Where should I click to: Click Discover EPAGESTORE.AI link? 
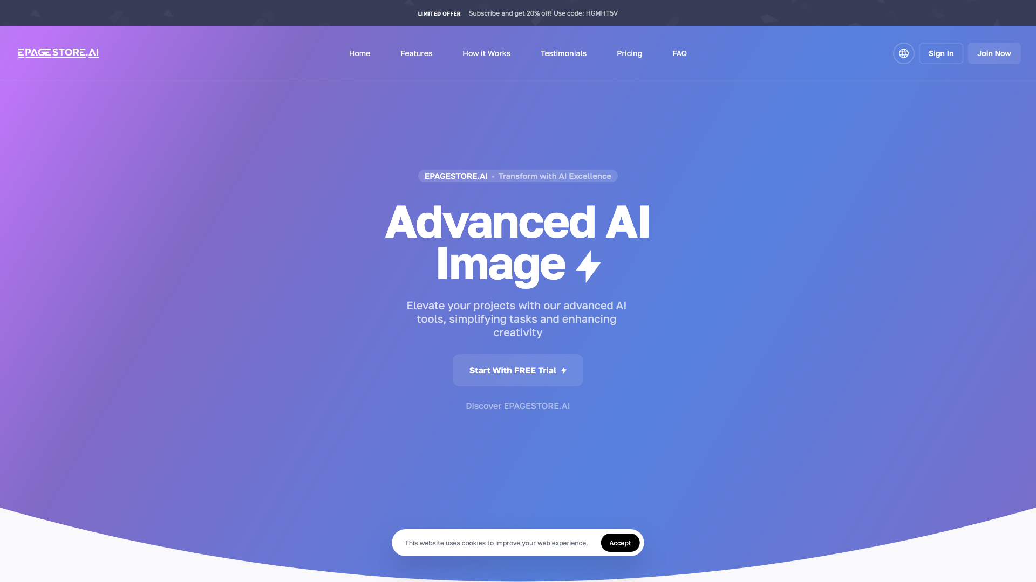518,406
